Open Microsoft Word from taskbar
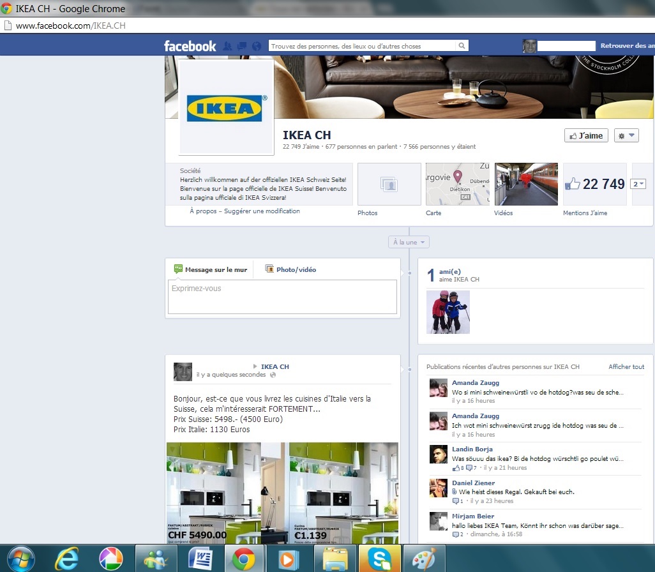The image size is (655, 572). pos(200,559)
